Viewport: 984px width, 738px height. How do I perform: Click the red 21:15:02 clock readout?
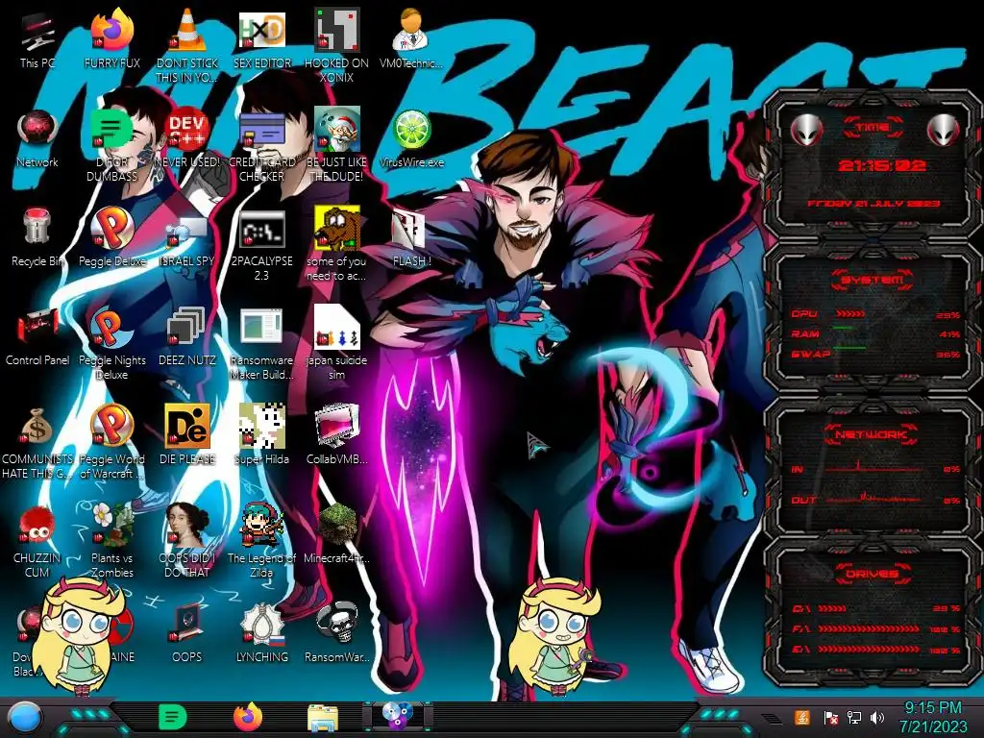click(882, 165)
